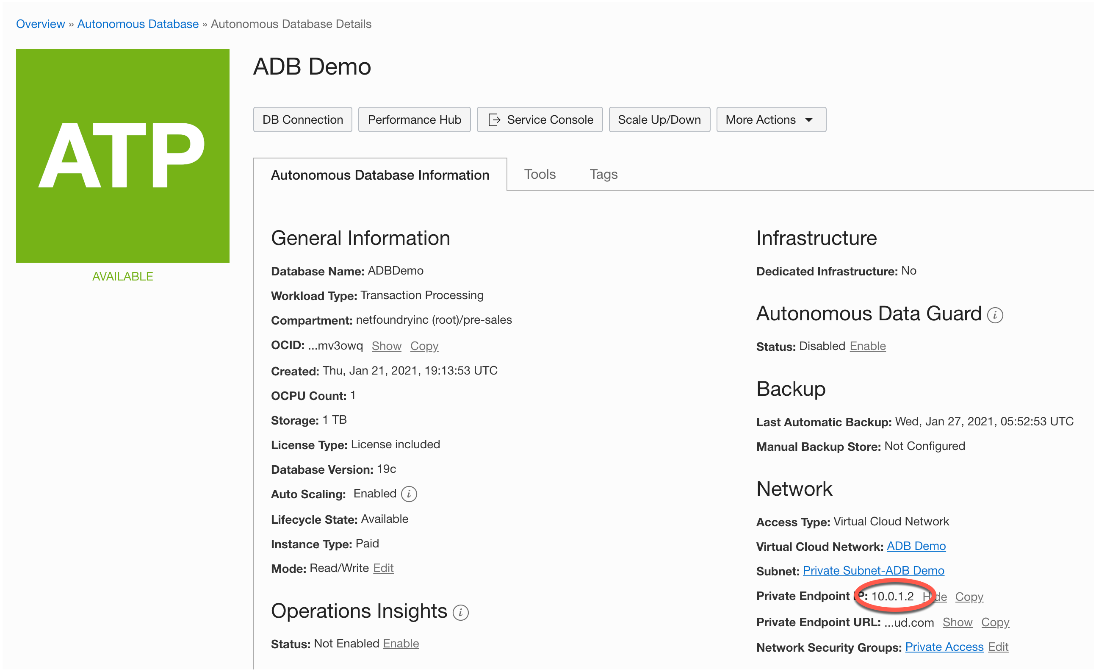Copy the Private Endpoint URL
This screenshot has height=672, width=1096.
(996, 623)
